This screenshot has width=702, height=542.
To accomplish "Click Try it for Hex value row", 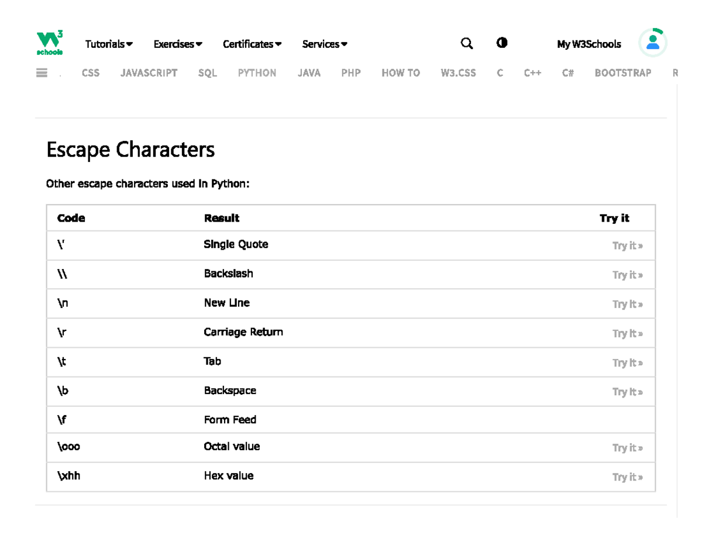I will [x=627, y=477].
